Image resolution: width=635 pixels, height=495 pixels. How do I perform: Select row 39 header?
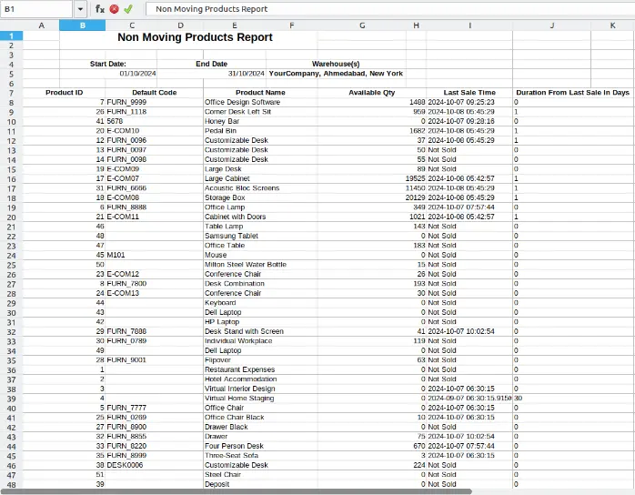(x=11, y=399)
